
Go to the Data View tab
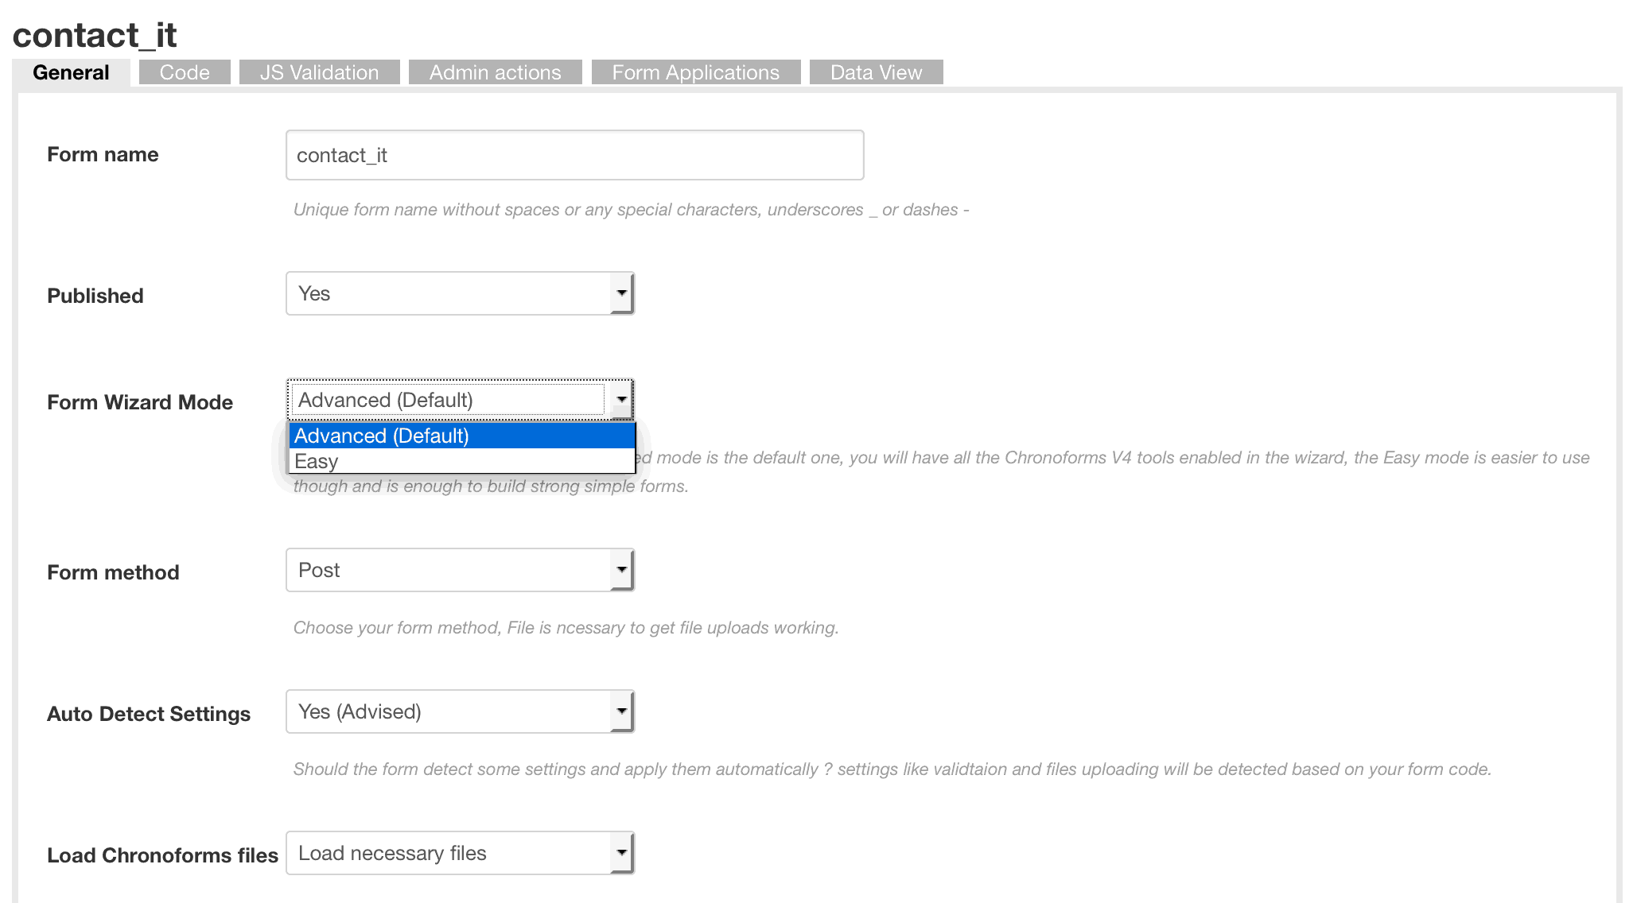[876, 72]
